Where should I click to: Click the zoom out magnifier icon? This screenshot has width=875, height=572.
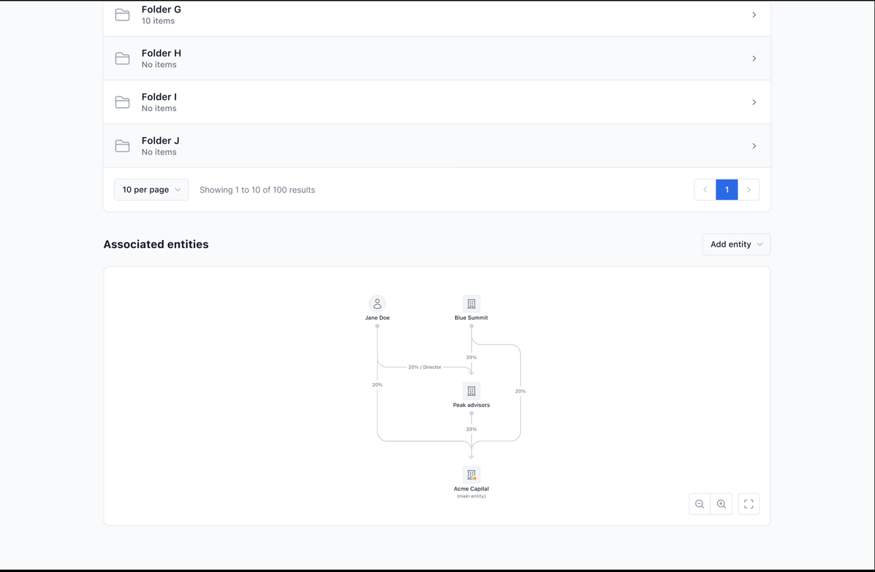click(700, 504)
